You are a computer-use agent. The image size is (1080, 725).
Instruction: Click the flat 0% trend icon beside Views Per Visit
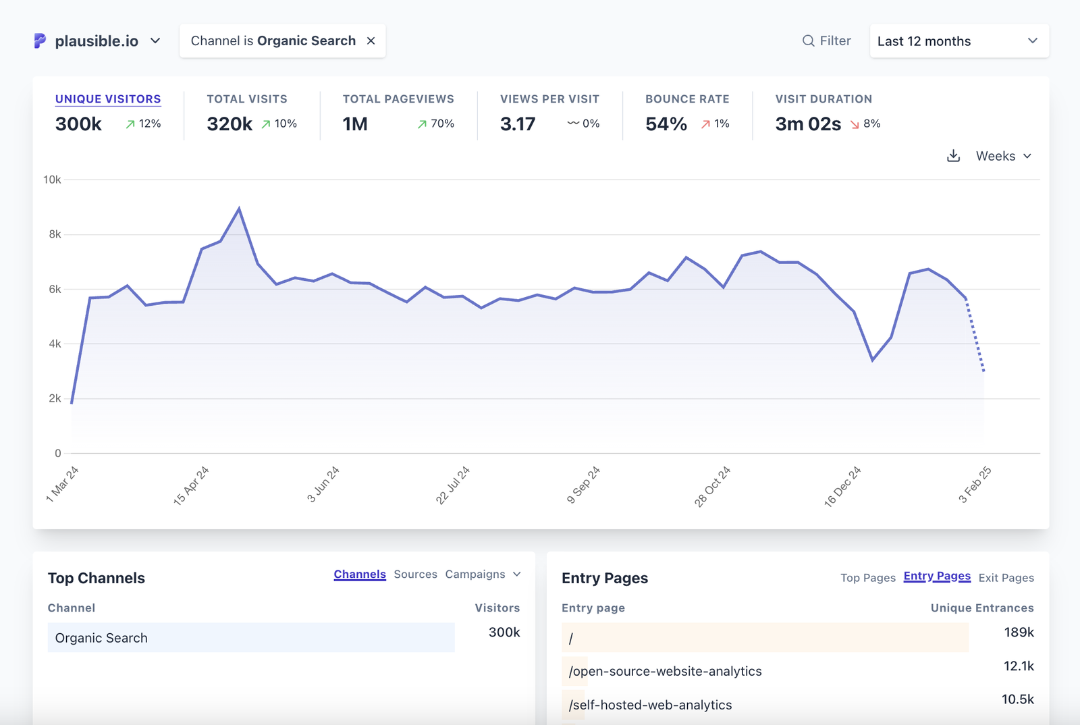pyautogui.click(x=573, y=124)
